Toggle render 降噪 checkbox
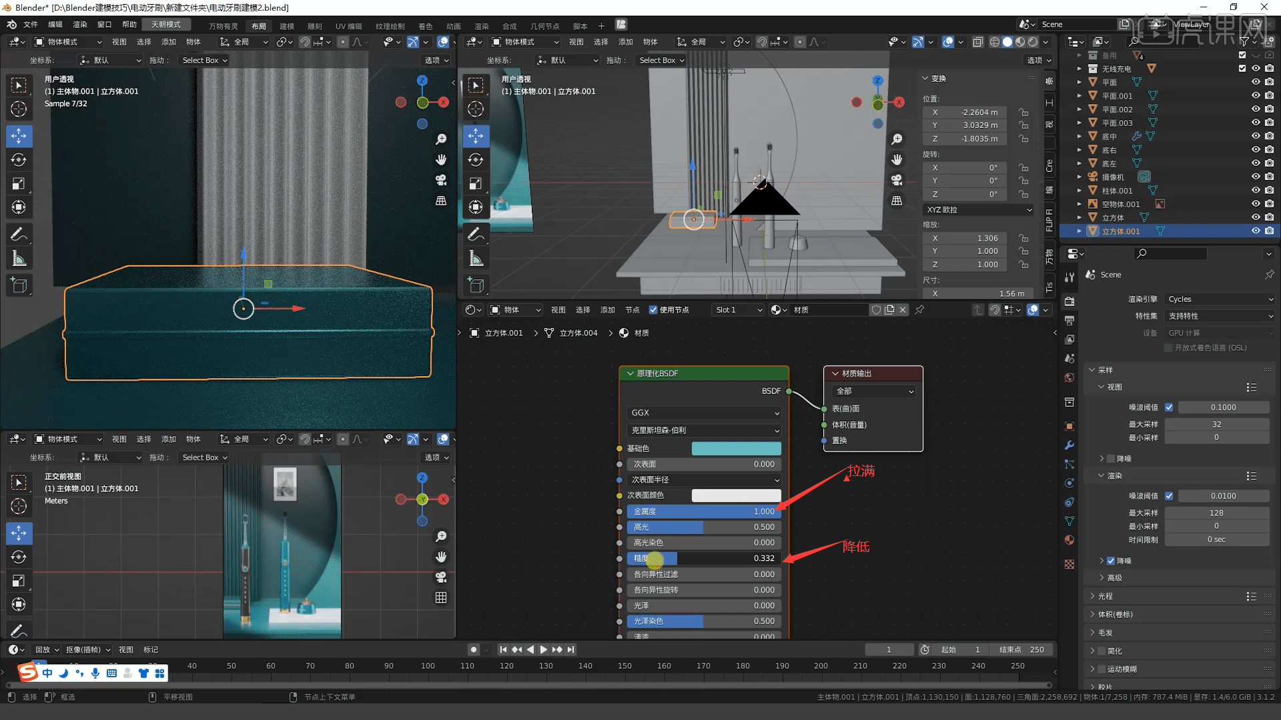 point(1111,561)
